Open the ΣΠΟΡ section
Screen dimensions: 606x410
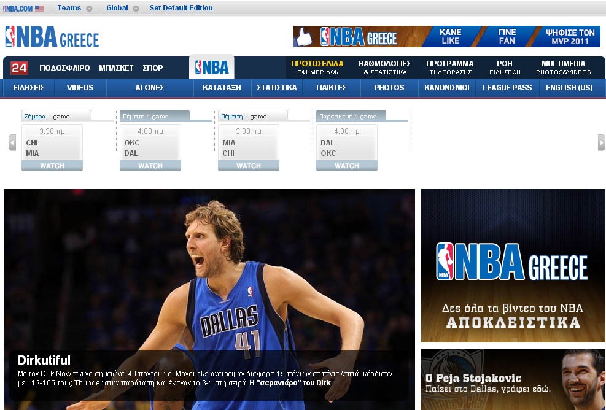(153, 68)
